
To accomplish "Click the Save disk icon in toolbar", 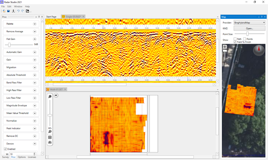I will pos(8,11).
